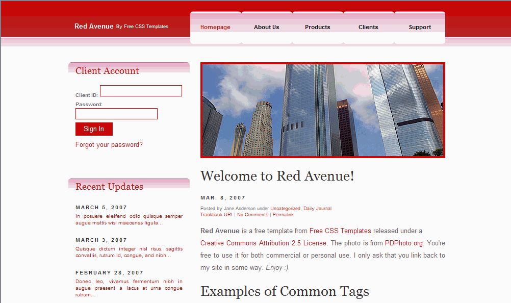
Task: Click the MARCH 3, 2007 date heading
Action: [101, 240]
